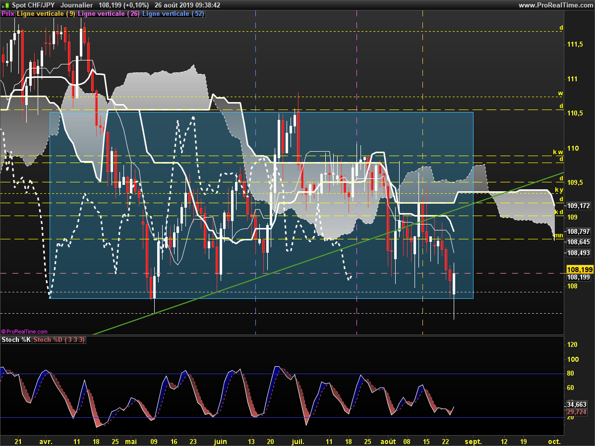Click the 108,797 price label on axis
Screen dimensions: 595x446
click(x=578, y=231)
